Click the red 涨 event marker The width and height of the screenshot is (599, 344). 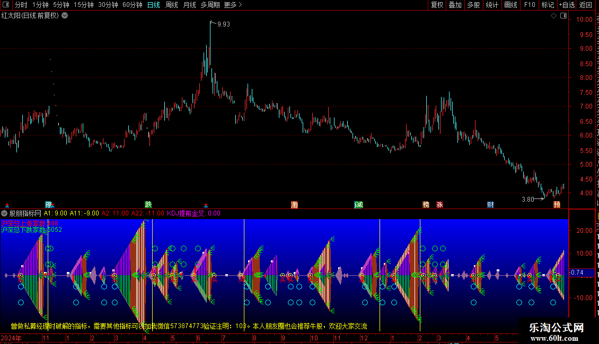tap(439, 204)
